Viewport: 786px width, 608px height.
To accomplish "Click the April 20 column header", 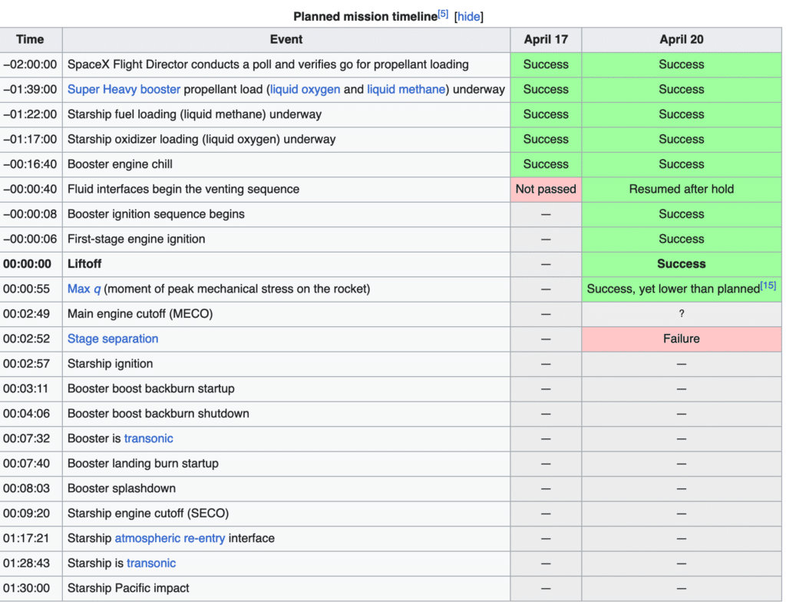I will 681,39.
